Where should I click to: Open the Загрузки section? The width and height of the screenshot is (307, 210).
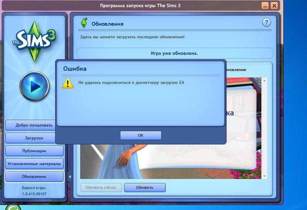(x=31, y=138)
